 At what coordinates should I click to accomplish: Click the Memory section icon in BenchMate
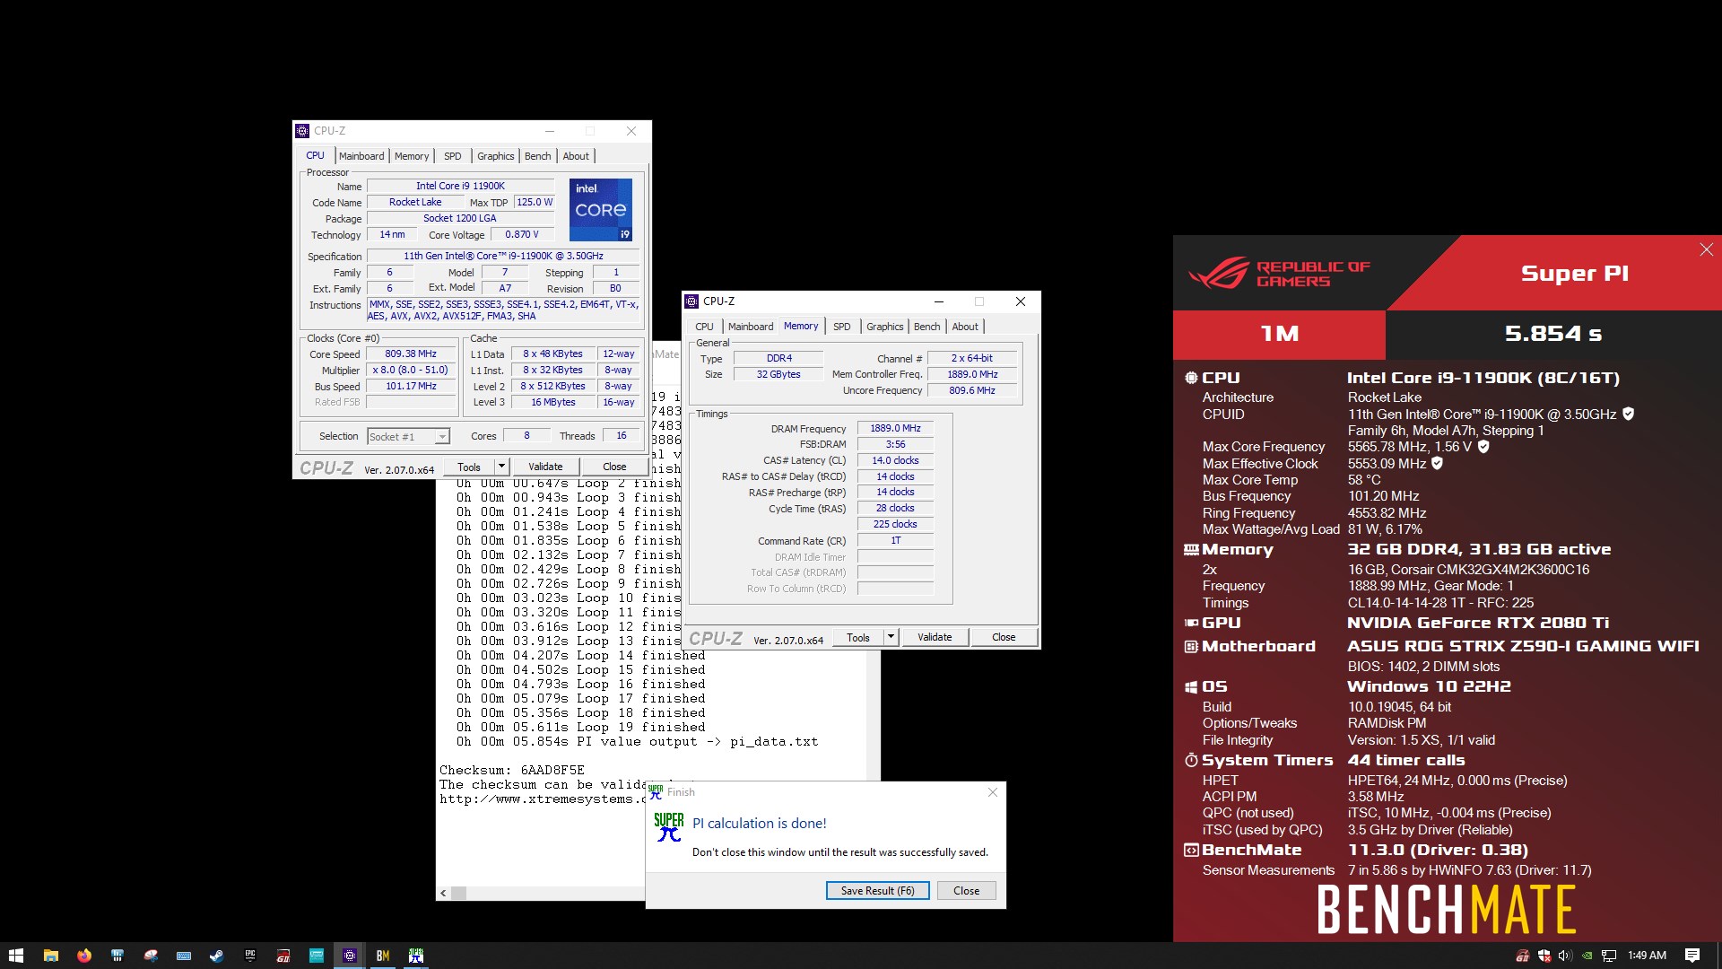1191,549
